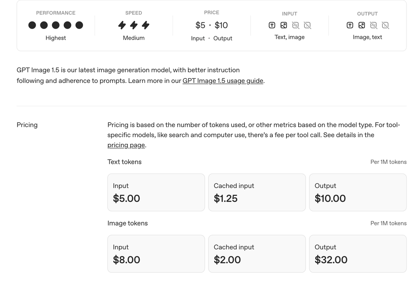Open the GPT Image 1.5 usage guide link
Image resolution: width=417 pixels, height=281 pixels.
[x=223, y=81]
